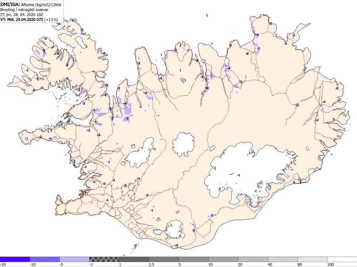Image resolution: width=357 pixels, height=267 pixels.
Task: Click the 'Breyting í vatnsgildi snævar' subtitle
Action: (x=24, y=10)
